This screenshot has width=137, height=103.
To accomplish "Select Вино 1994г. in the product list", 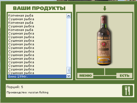I will 37,76.
